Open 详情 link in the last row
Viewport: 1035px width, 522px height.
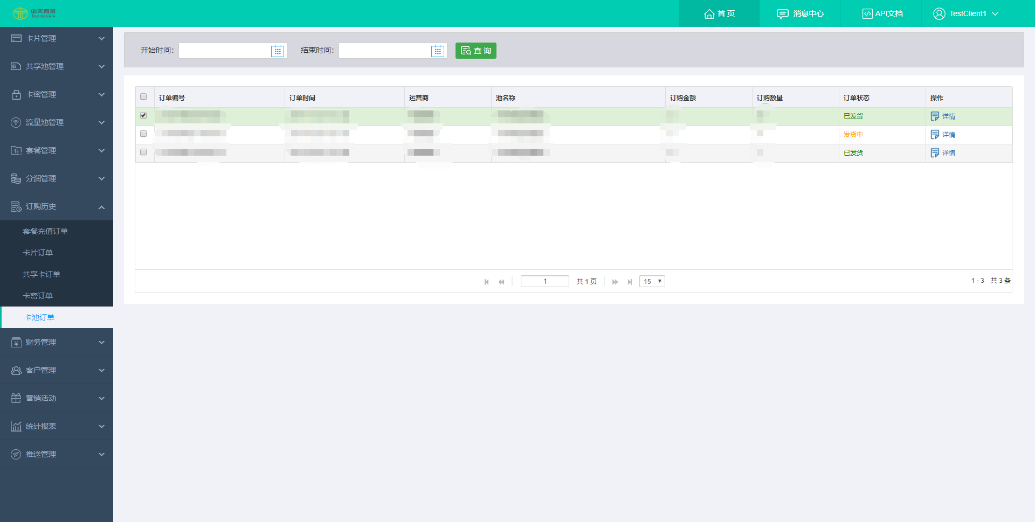pyautogui.click(x=949, y=153)
